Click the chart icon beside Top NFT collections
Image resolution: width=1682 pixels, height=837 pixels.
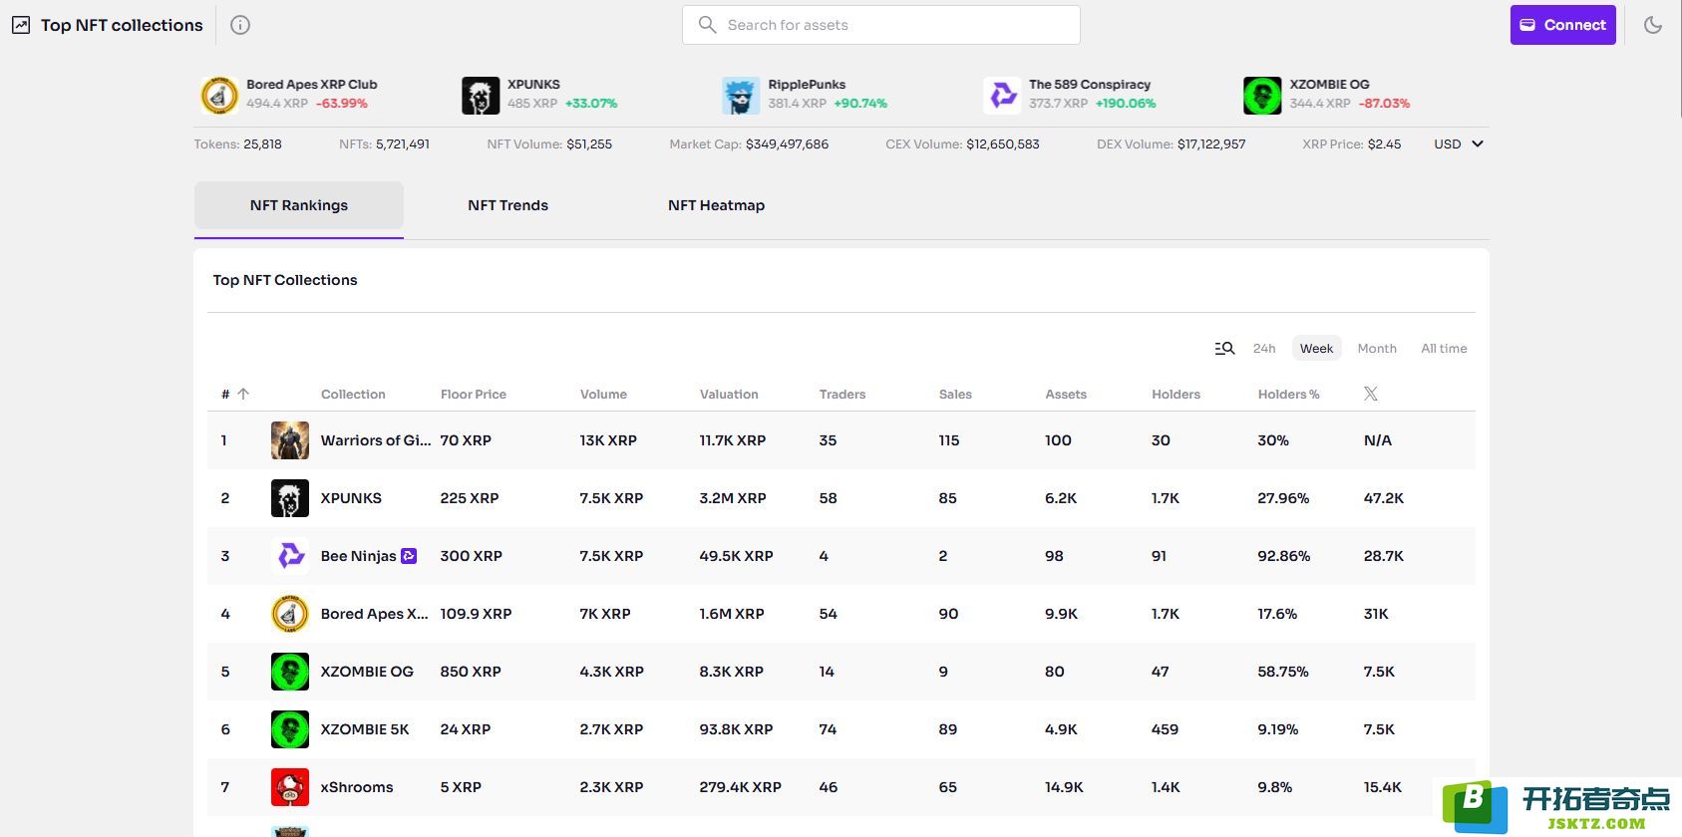[21, 25]
